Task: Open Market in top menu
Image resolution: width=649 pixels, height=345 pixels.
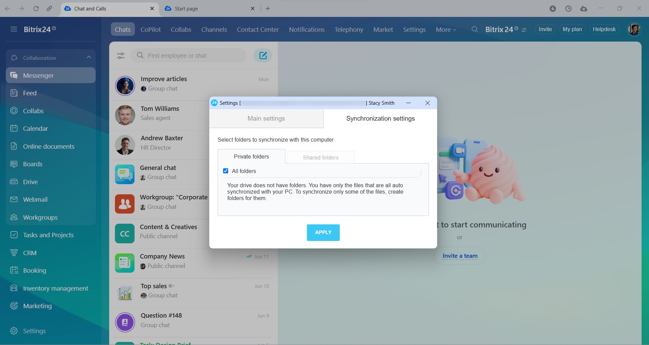Action: click(383, 29)
